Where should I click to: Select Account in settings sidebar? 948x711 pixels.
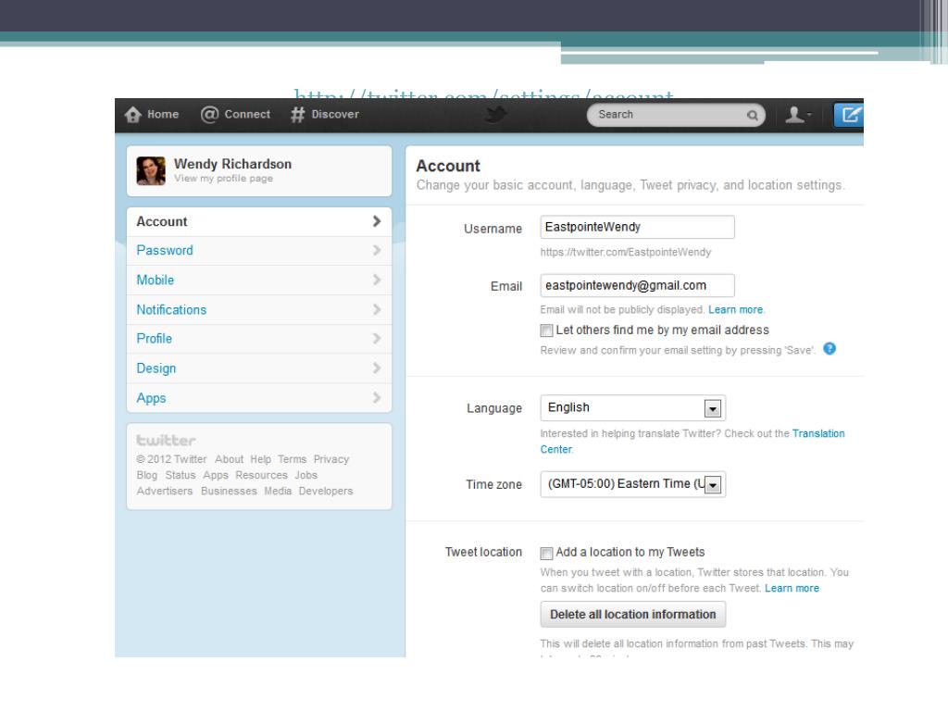[x=259, y=222]
